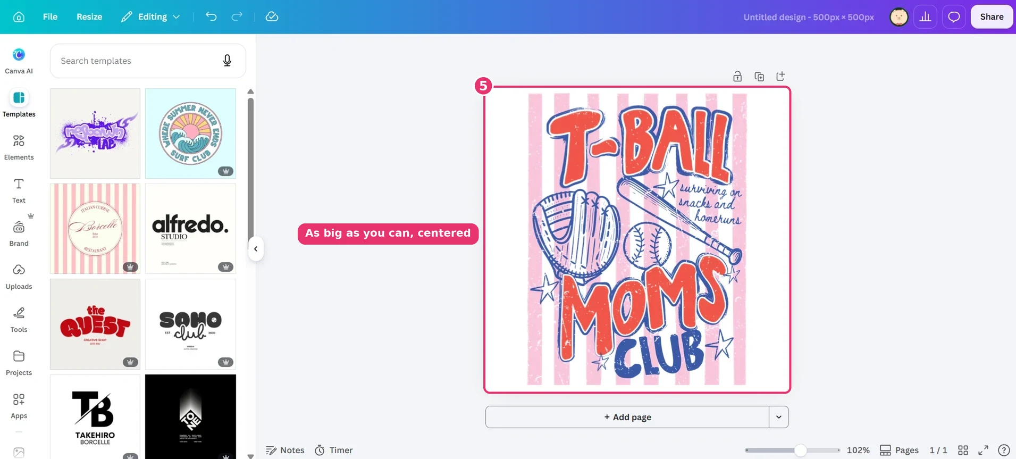Viewport: 1016px width, 459px height.
Task: Open the Tools sidebar panel
Action: pos(19,319)
